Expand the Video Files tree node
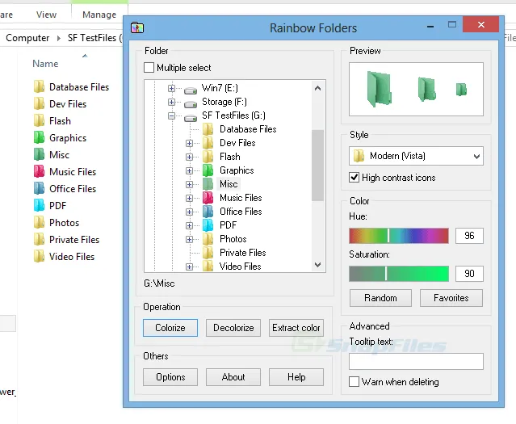Image resolution: width=516 pixels, height=424 pixels. tap(189, 267)
